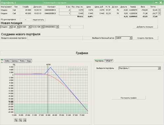Zoom out of the P/L chart

pyautogui.click(x=20, y=120)
